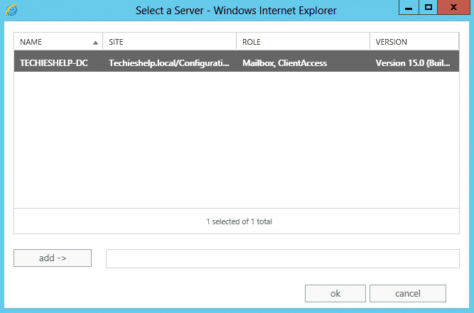Select the TECHIESHELP-DC server name
The image size is (474, 313).
pos(54,63)
